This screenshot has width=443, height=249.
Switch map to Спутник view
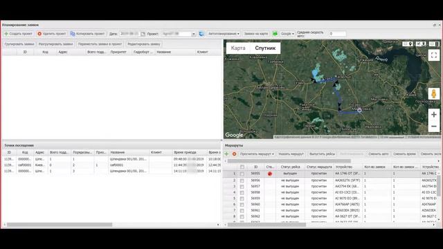click(x=265, y=48)
